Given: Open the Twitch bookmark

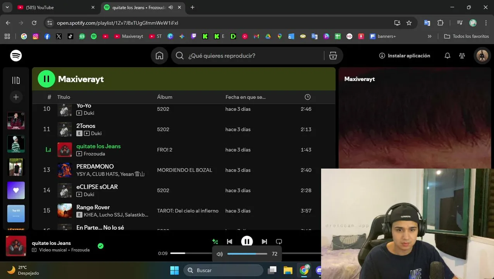Looking at the screenshot, I should 194,36.
